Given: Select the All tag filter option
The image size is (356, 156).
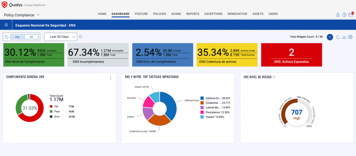Looking at the screenshot, I should [31, 37].
